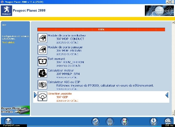Click '307 MM6LP_RFN' reference text
Viewport: 175px width, 127px height.
68,74
